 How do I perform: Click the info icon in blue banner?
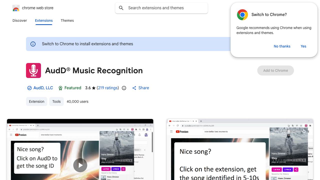pos(33,44)
